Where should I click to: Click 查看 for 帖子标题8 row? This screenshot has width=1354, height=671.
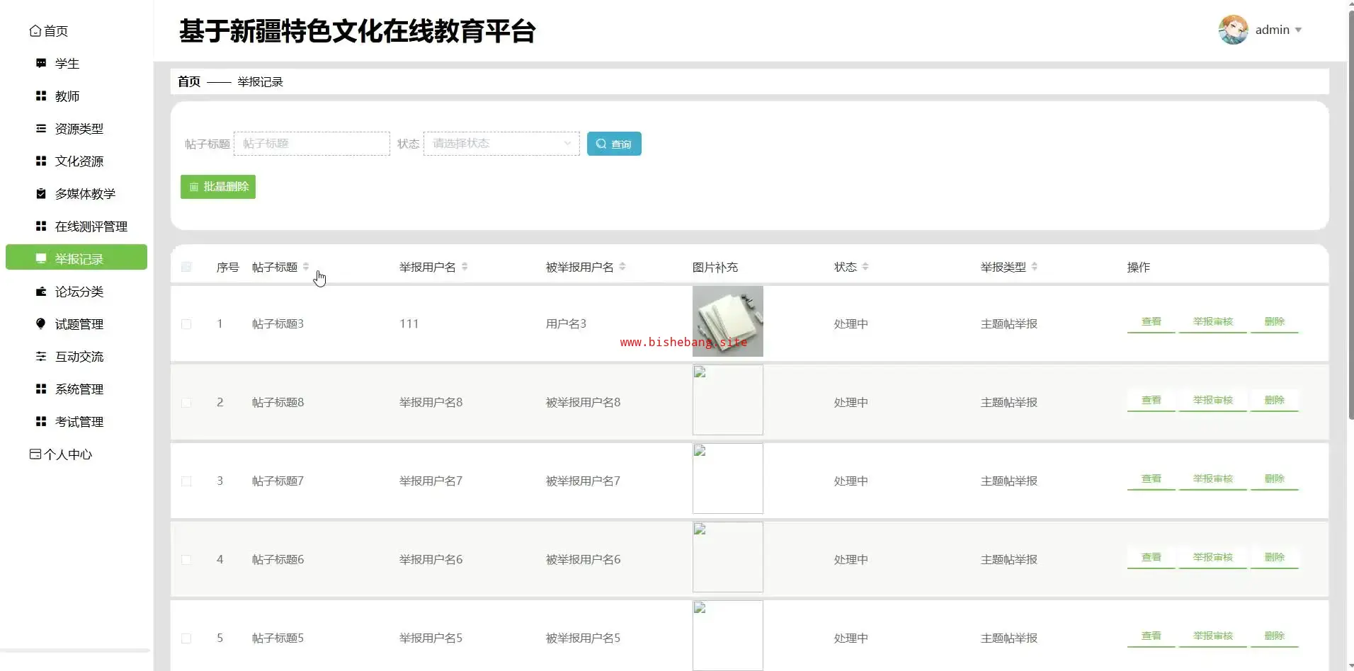coord(1151,401)
